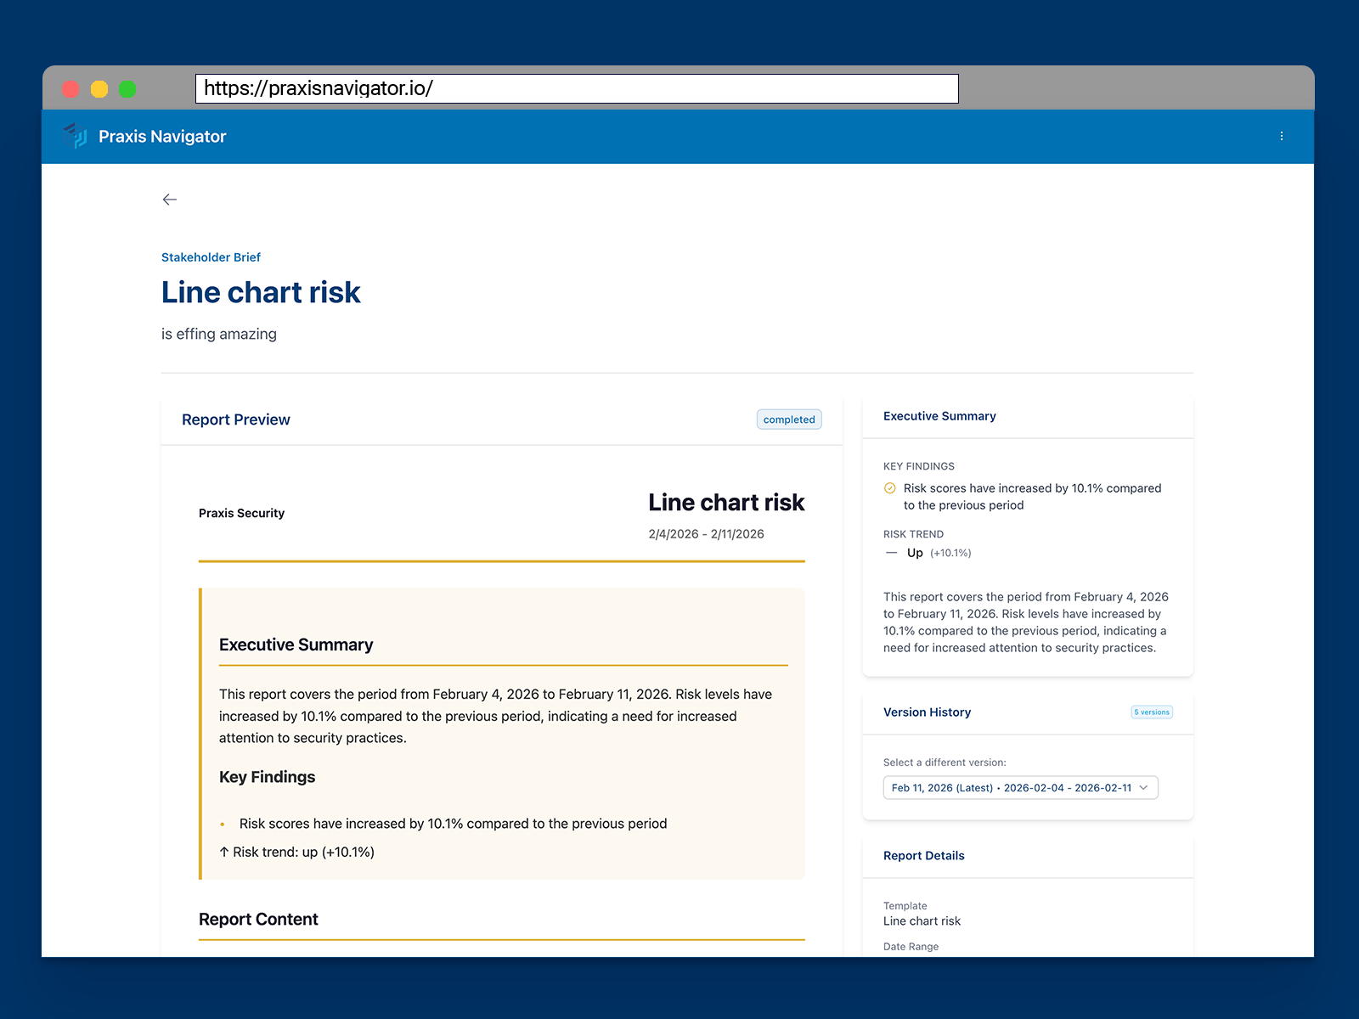
Task: Click the up arrow next to Risk trend
Action: (223, 852)
